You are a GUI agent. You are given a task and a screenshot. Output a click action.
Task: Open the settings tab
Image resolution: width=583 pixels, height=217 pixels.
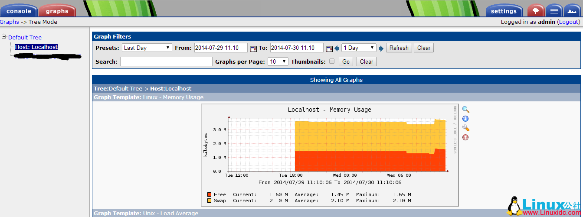click(504, 11)
